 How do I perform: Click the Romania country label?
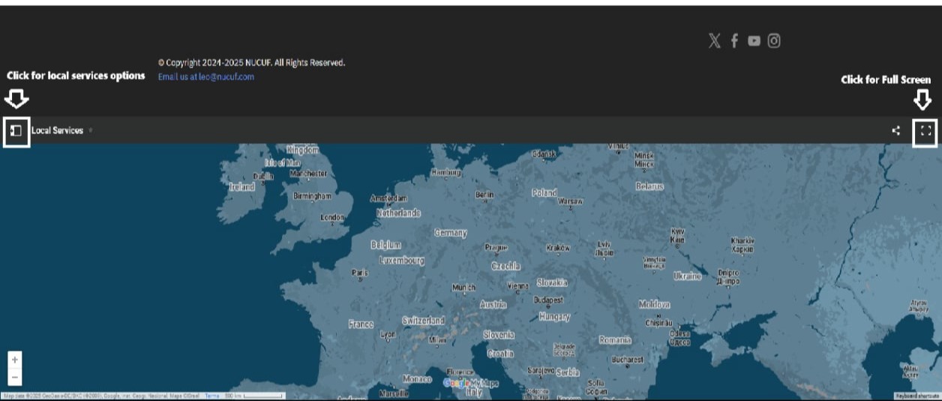coord(614,340)
